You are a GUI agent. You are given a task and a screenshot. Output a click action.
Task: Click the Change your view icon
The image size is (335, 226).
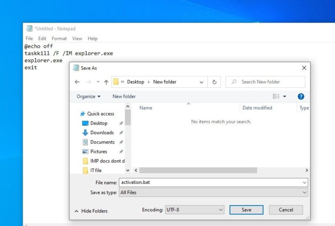pyautogui.click(x=276, y=96)
